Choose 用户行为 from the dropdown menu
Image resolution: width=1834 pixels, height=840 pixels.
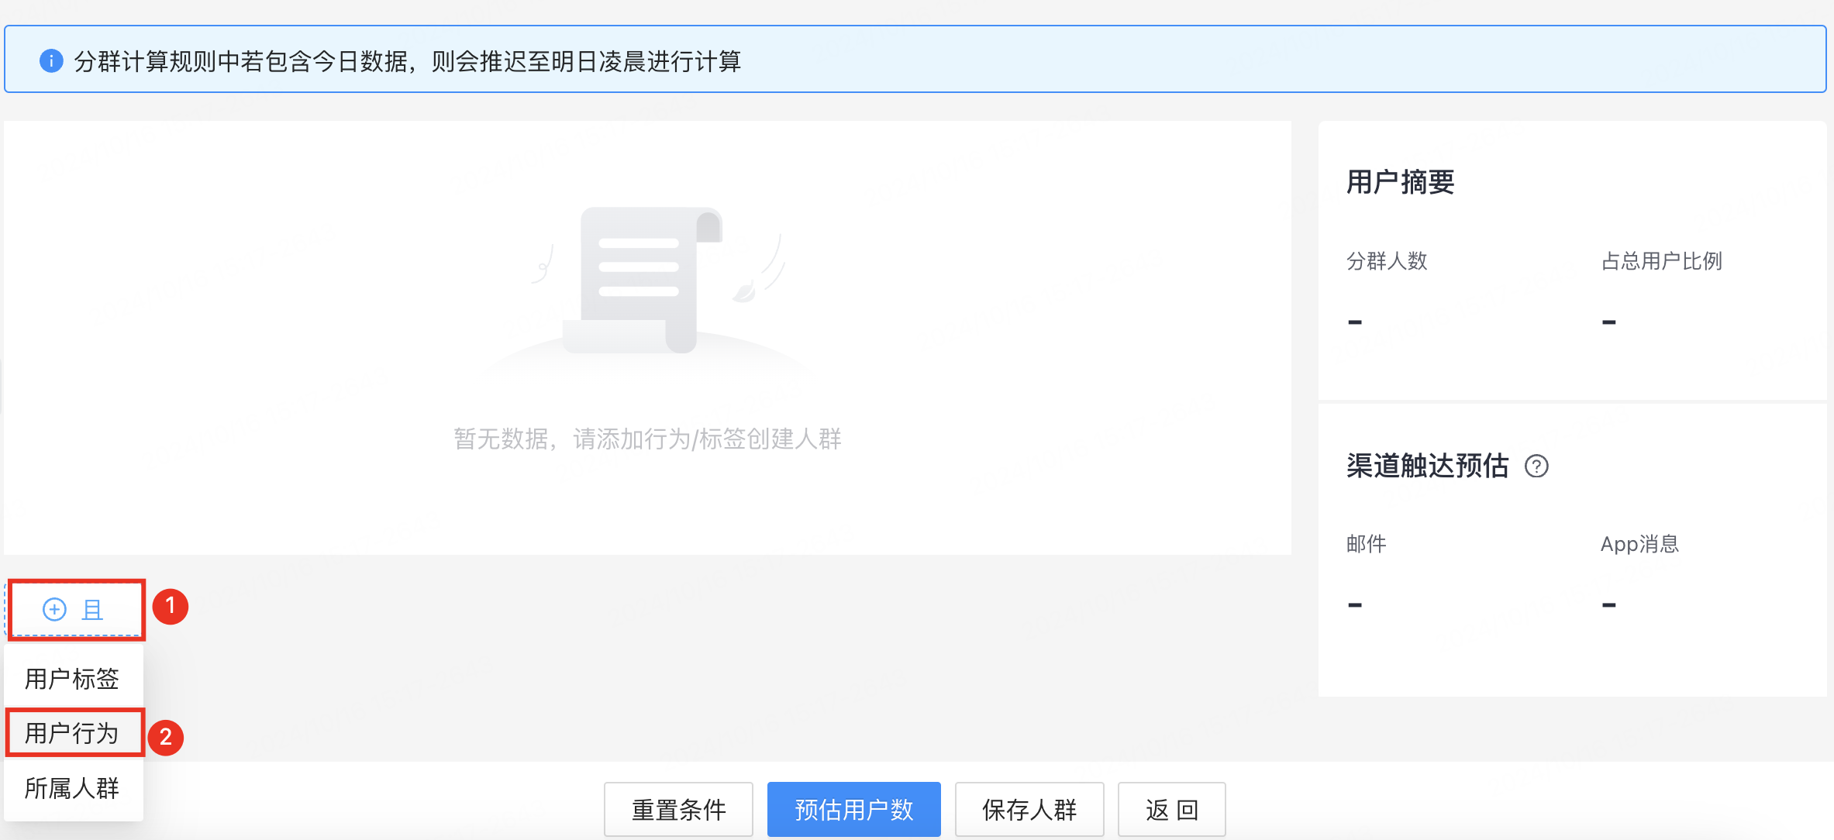(73, 733)
